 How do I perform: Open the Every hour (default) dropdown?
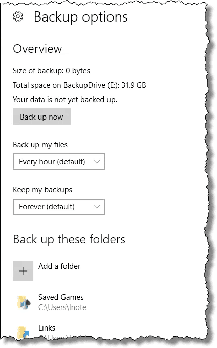(x=59, y=162)
